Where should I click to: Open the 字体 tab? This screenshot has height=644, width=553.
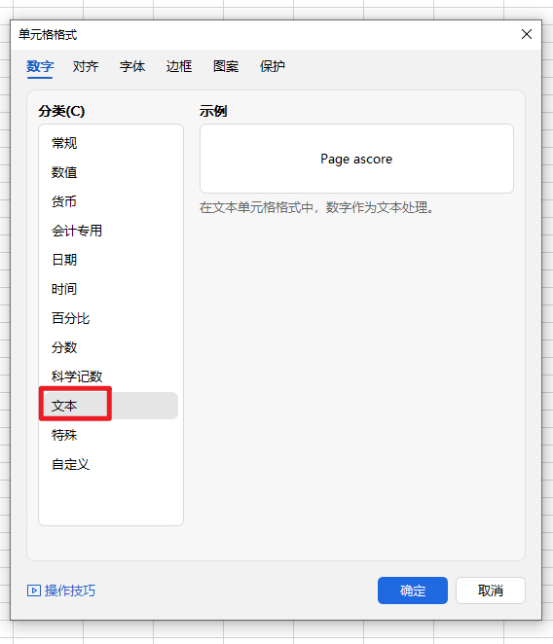(132, 66)
